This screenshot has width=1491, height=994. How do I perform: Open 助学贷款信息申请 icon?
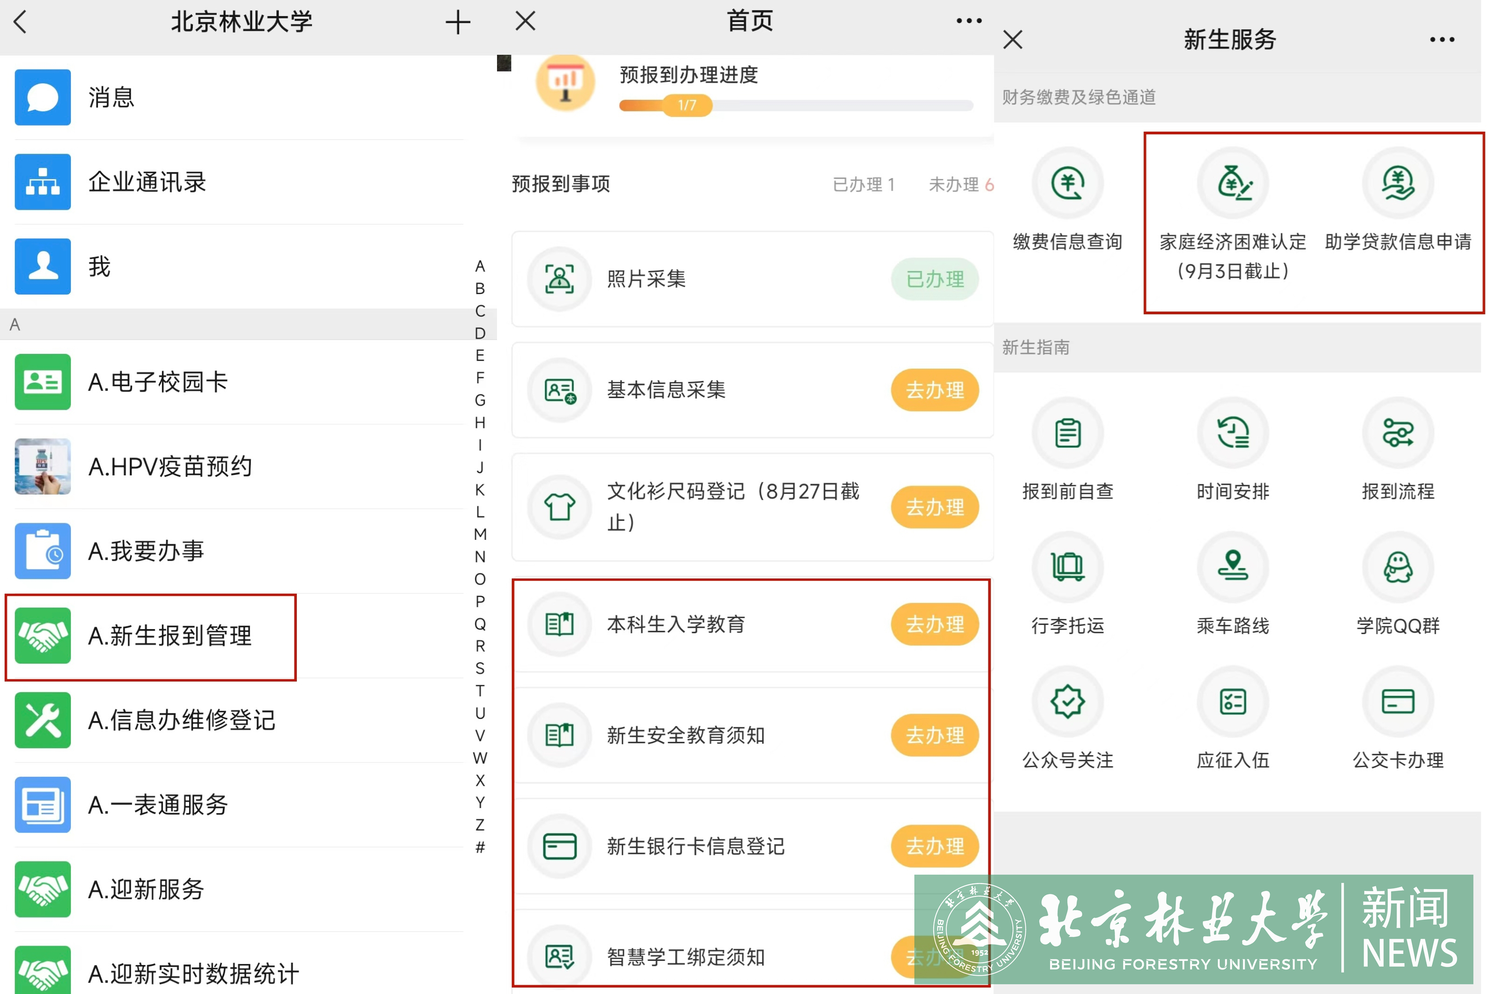coord(1397,183)
